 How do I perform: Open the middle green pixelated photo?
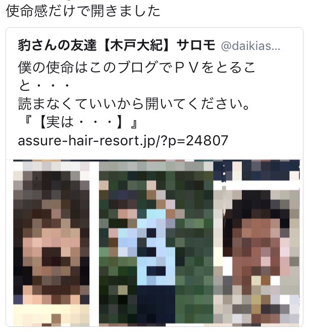[156, 243]
